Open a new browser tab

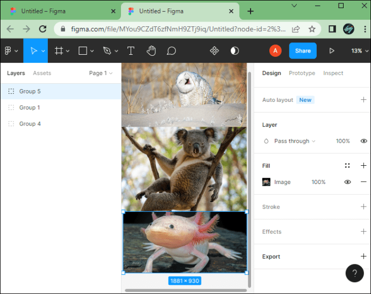(251, 11)
